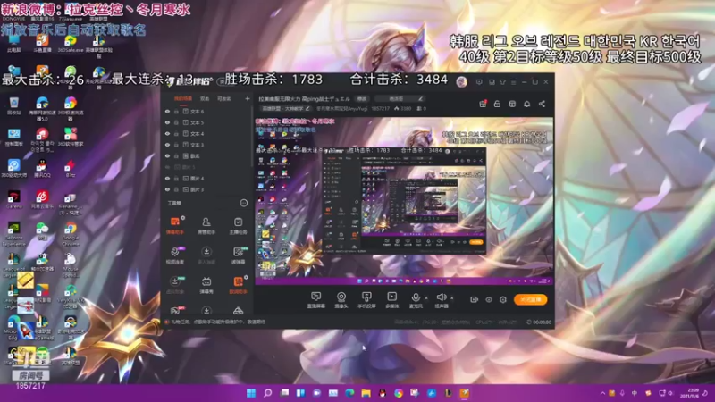Screen dimensions: 715x402
Task: Open the 弹幕秀 danmaku show tool
Action: pos(206,285)
